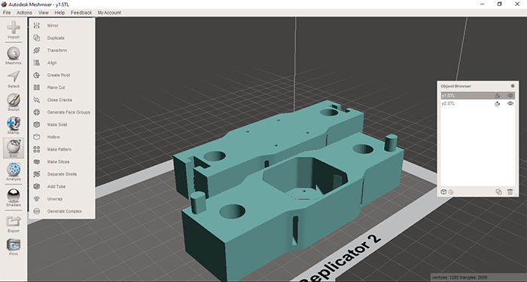Open the Feedback menu

click(x=81, y=13)
